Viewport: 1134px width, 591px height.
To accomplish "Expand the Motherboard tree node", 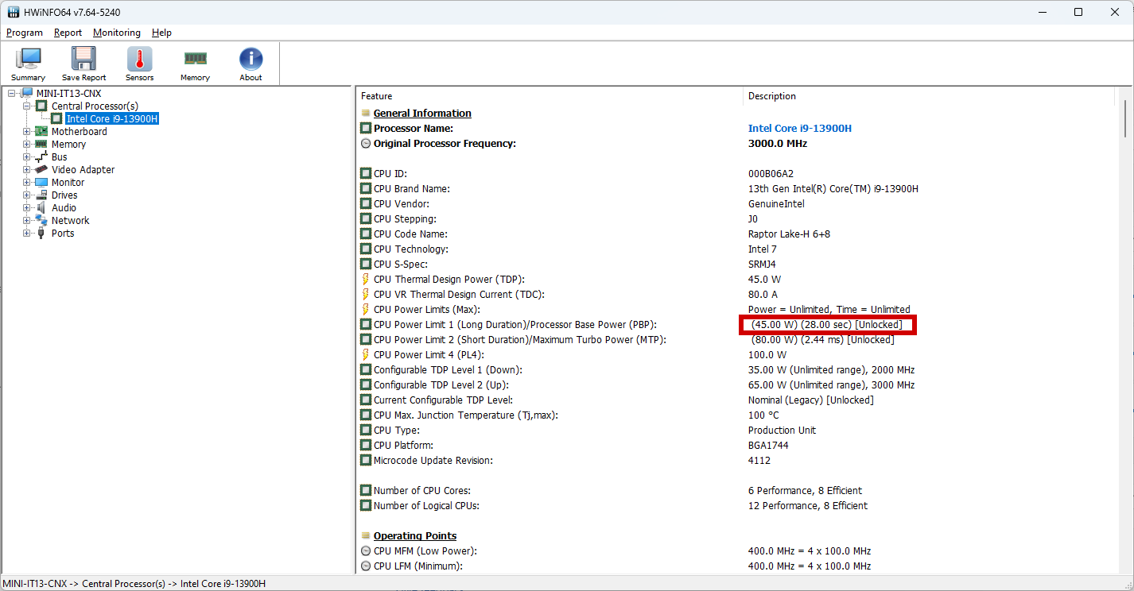I will point(27,132).
